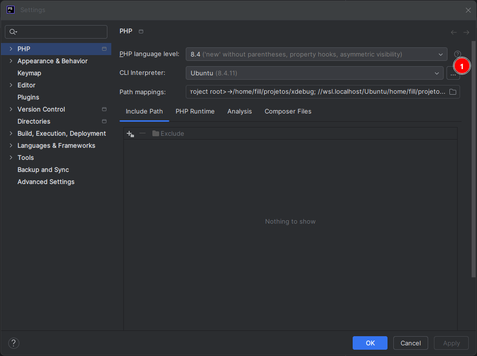This screenshot has width=477, height=356.
Task: Click PHP language level help icon
Action: click(458, 54)
